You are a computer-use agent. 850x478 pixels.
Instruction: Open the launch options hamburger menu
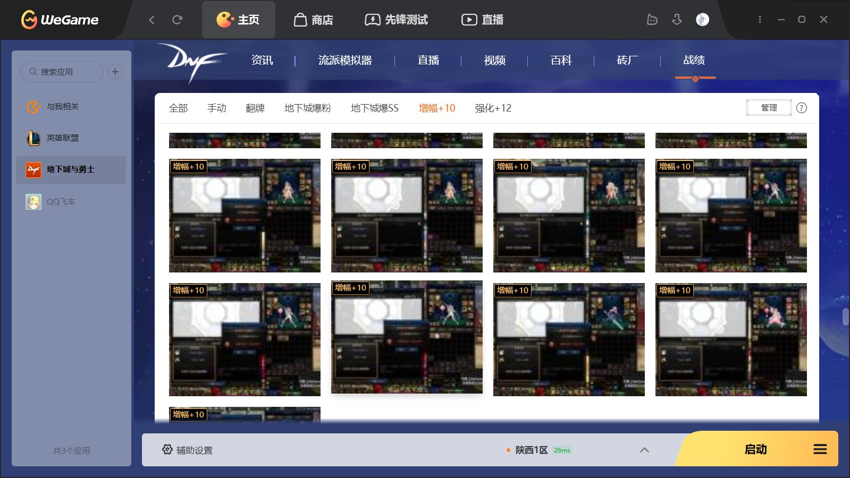[x=820, y=449]
